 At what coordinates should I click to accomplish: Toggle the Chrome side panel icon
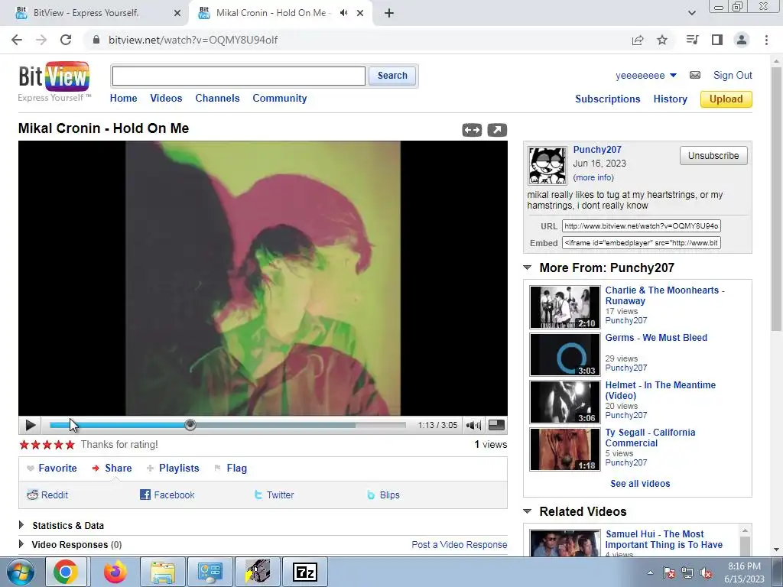[717, 40]
